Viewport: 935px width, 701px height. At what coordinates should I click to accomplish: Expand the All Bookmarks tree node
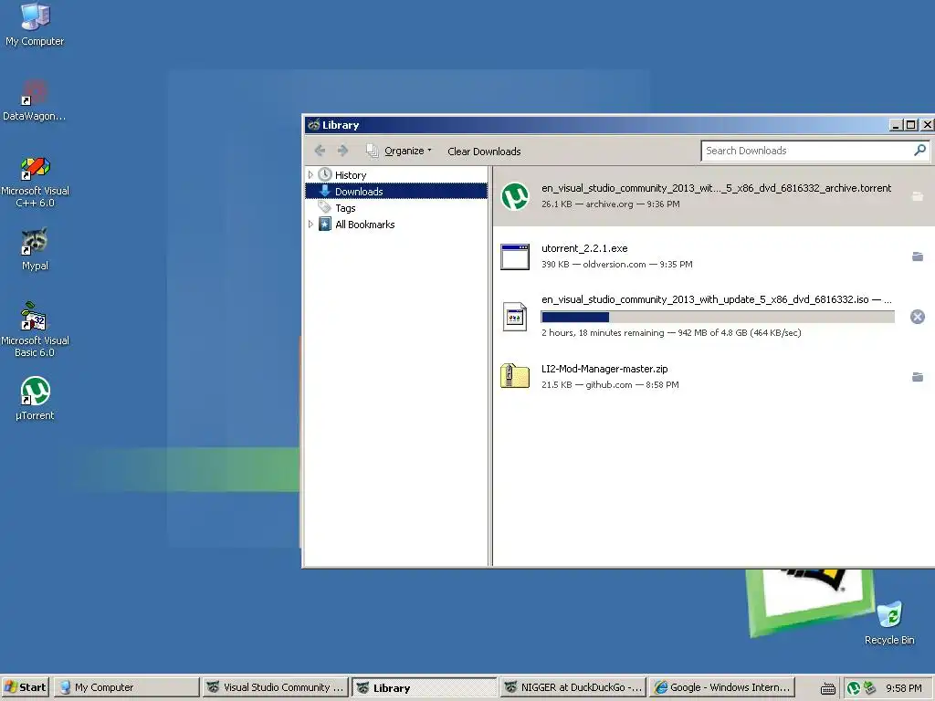tap(310, 225)
